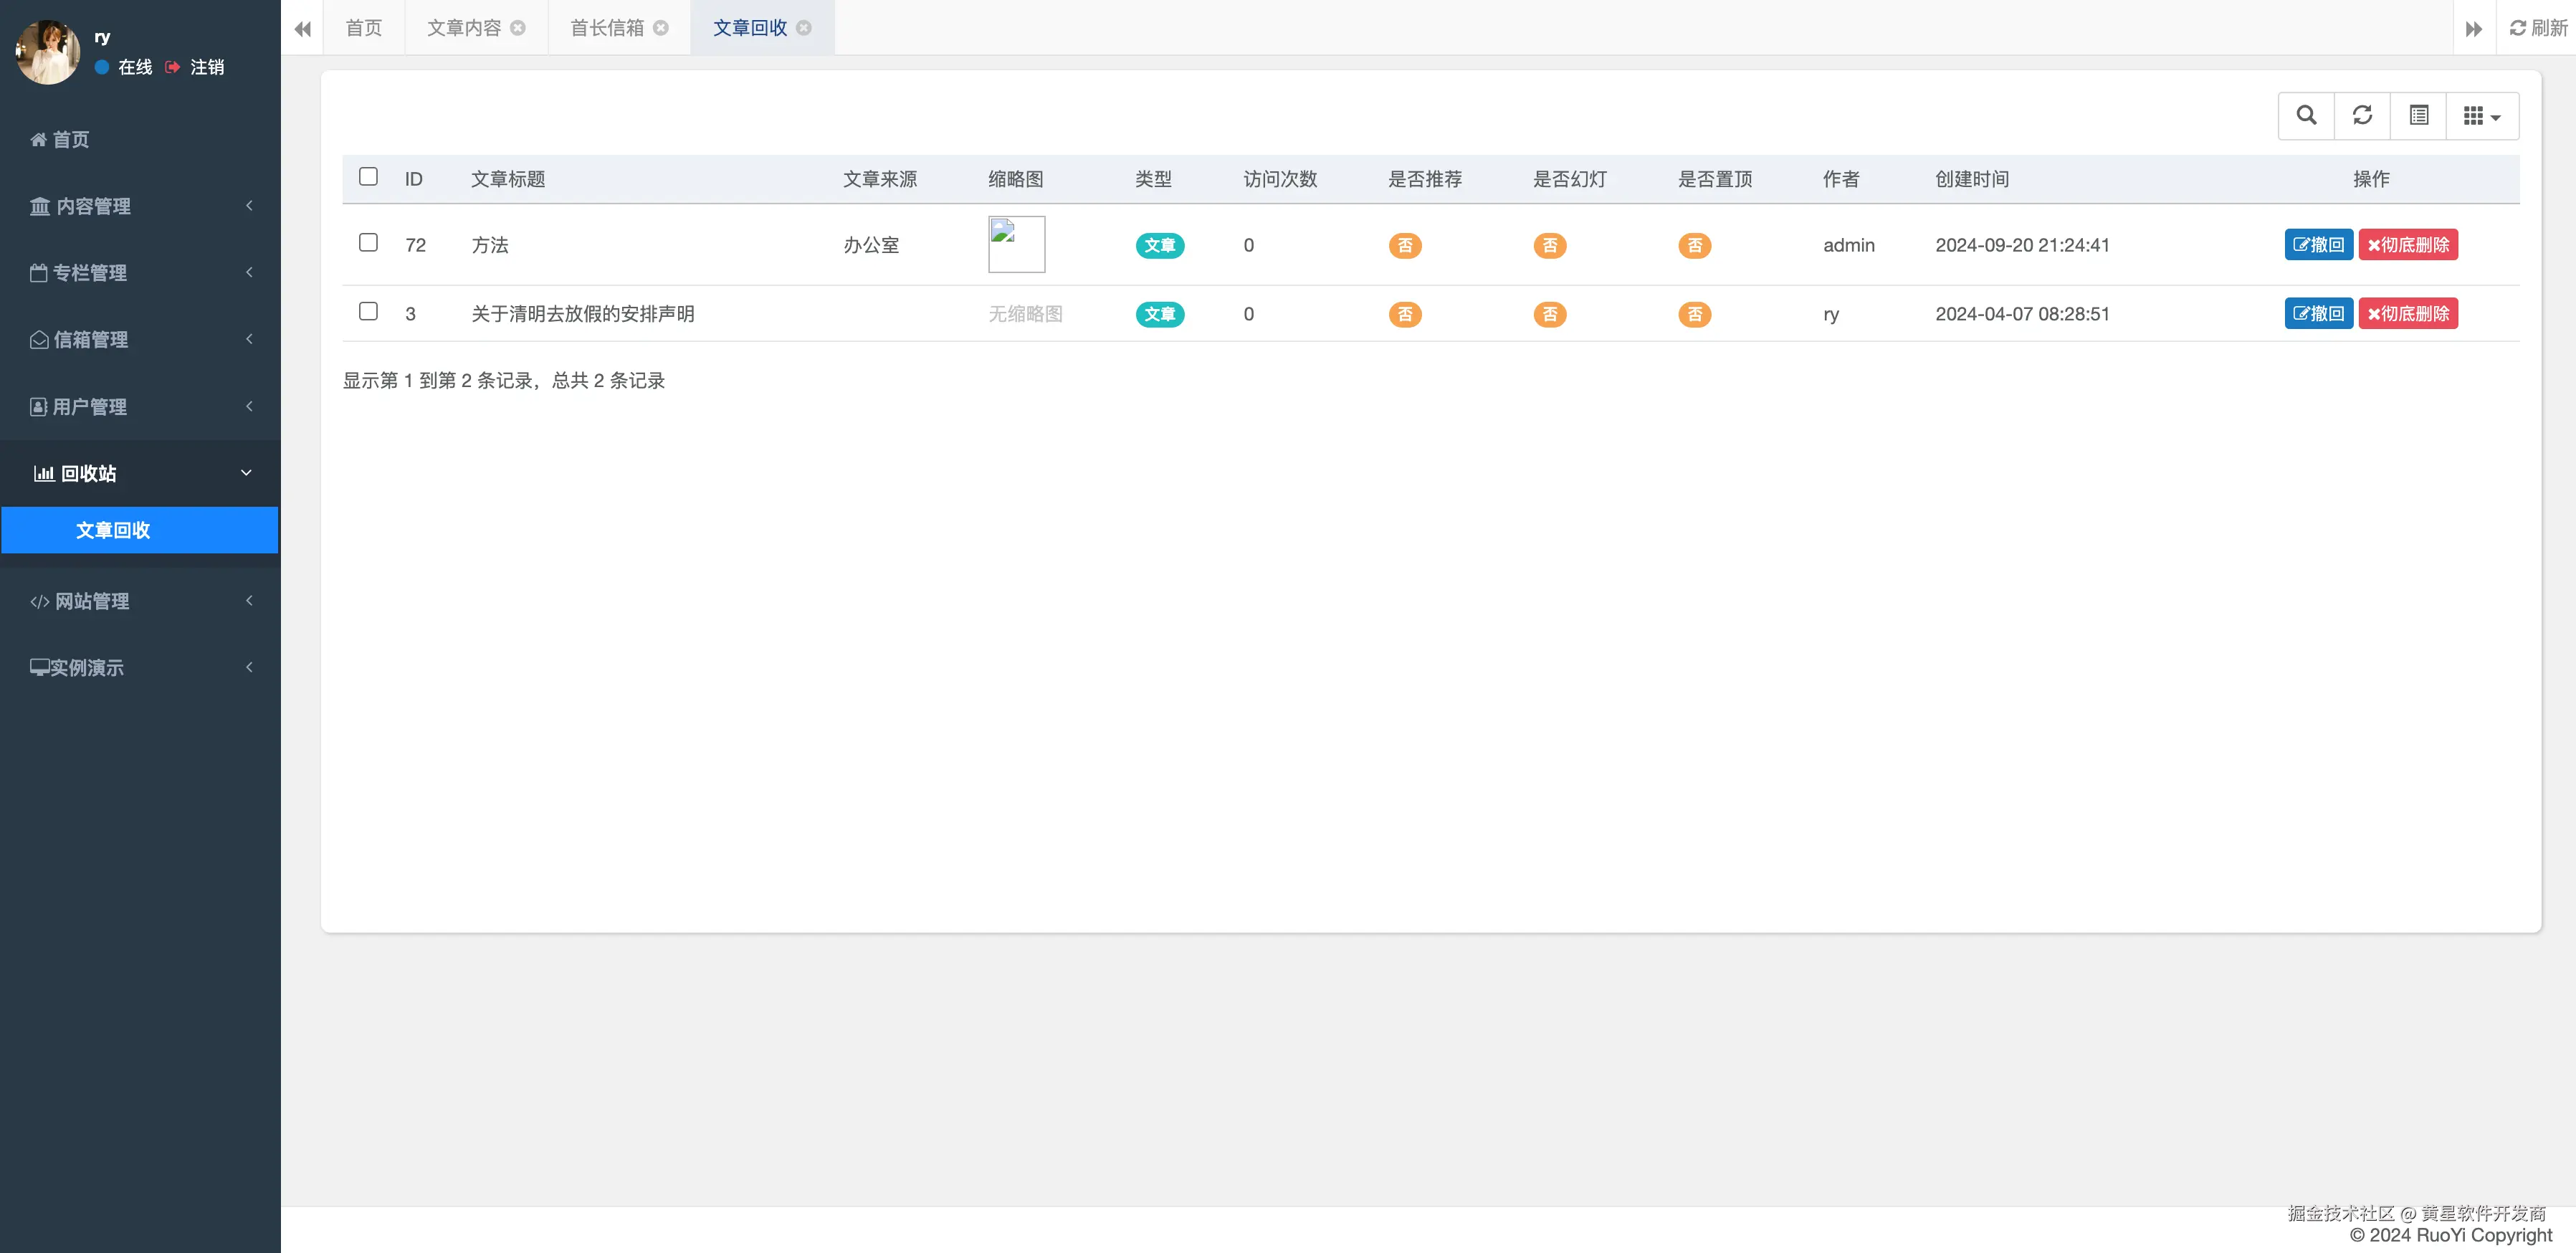Screen dimensions: 2576x1253
Task: Click the table refresh icon
Action: tap(2362, 115)
